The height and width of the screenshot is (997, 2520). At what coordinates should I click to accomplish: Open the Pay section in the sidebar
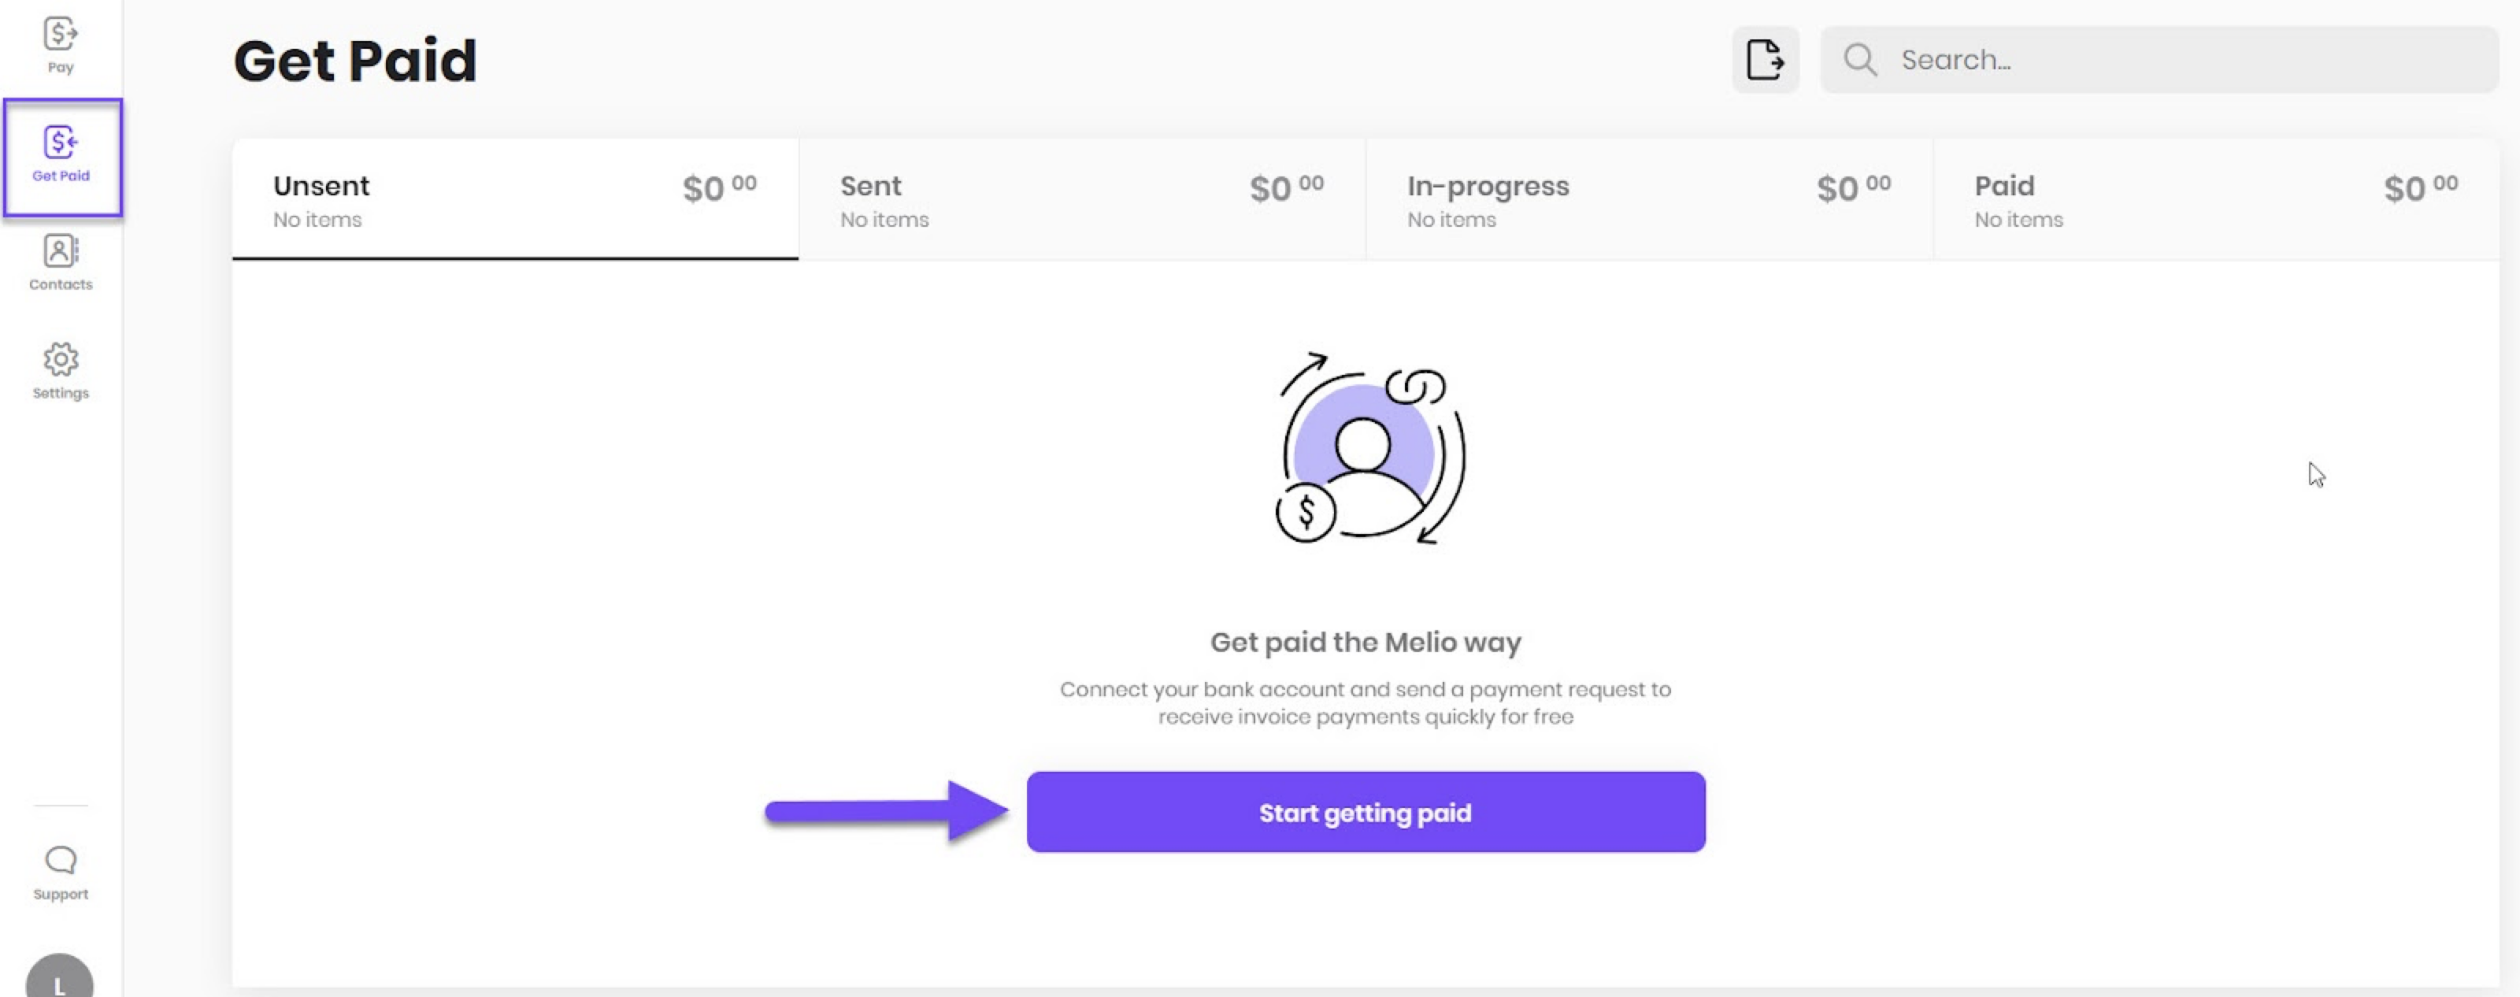[x=61, y=44]
